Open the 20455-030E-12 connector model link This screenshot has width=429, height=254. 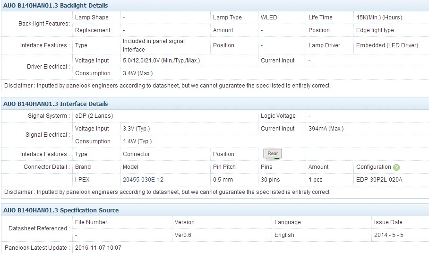143,180
